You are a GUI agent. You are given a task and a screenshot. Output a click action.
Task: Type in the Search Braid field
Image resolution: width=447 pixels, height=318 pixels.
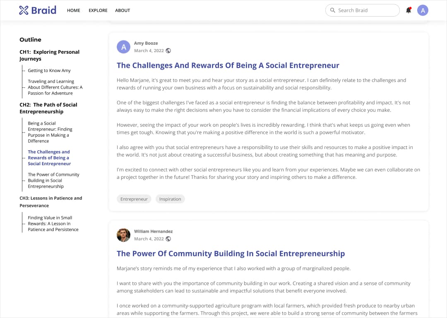[x=366, y=10]
